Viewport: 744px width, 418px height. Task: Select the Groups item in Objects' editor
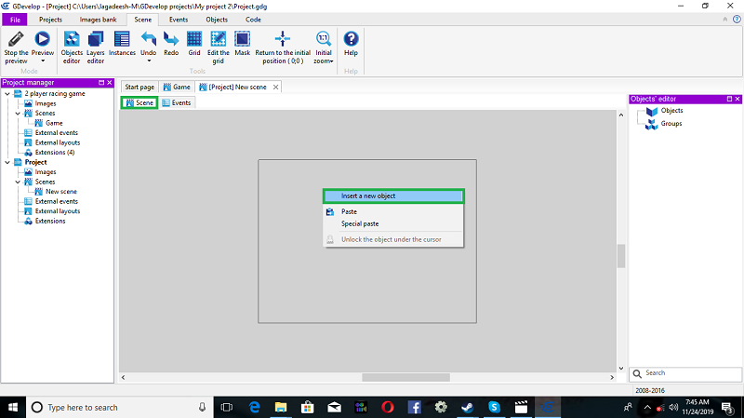pos(671,123)
